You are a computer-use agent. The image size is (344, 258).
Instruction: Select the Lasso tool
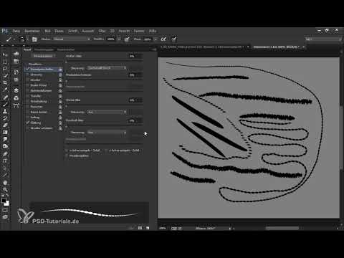tap(5, 69)
